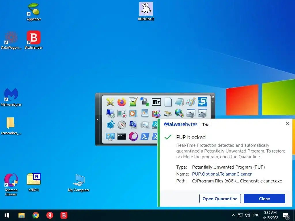295x221 pixels.
Task: Open the flat scanner-like device icon in launcher
Action: pyautogui.click(x=168, y=114)
